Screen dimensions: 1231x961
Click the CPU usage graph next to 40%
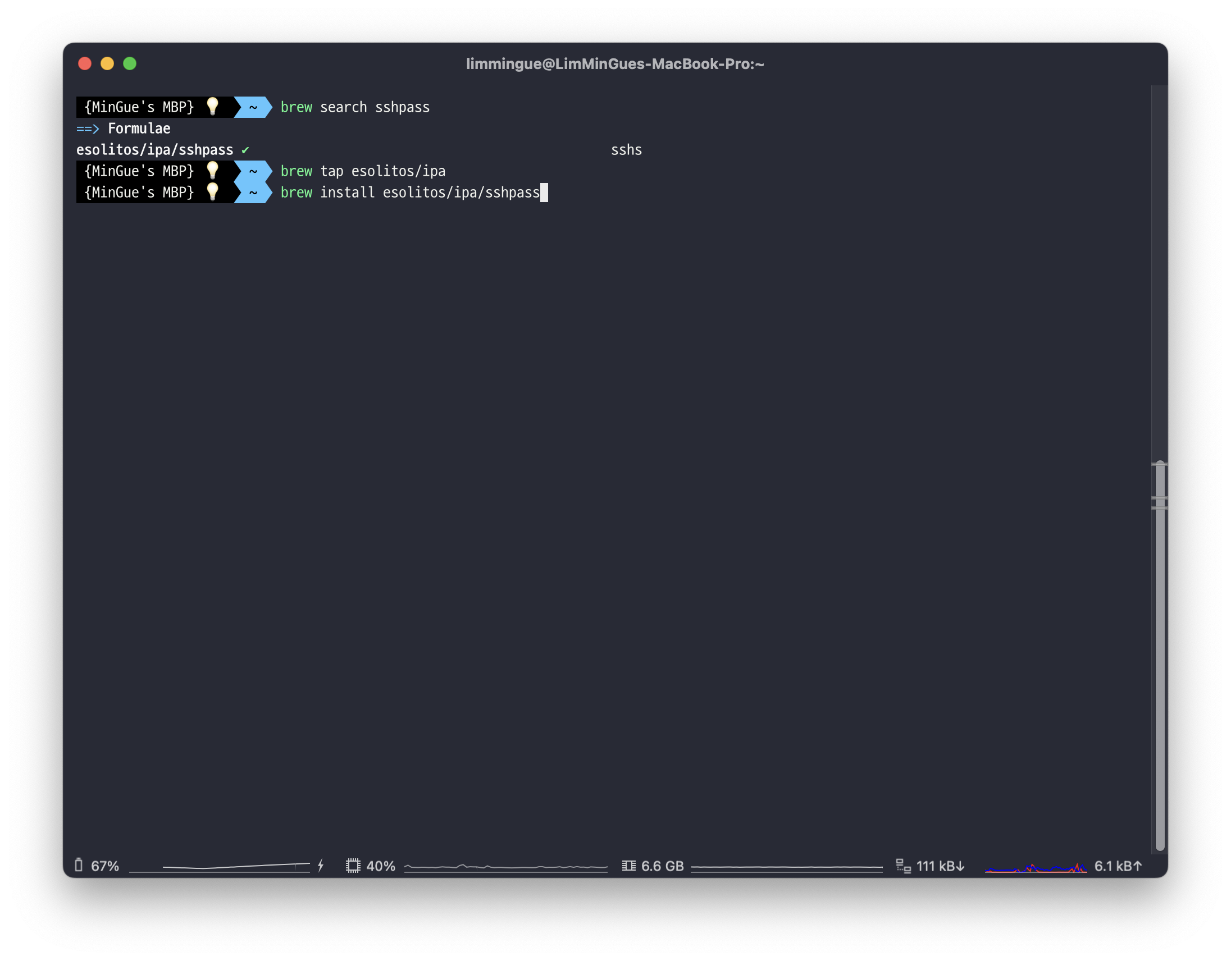coord(505,867)
